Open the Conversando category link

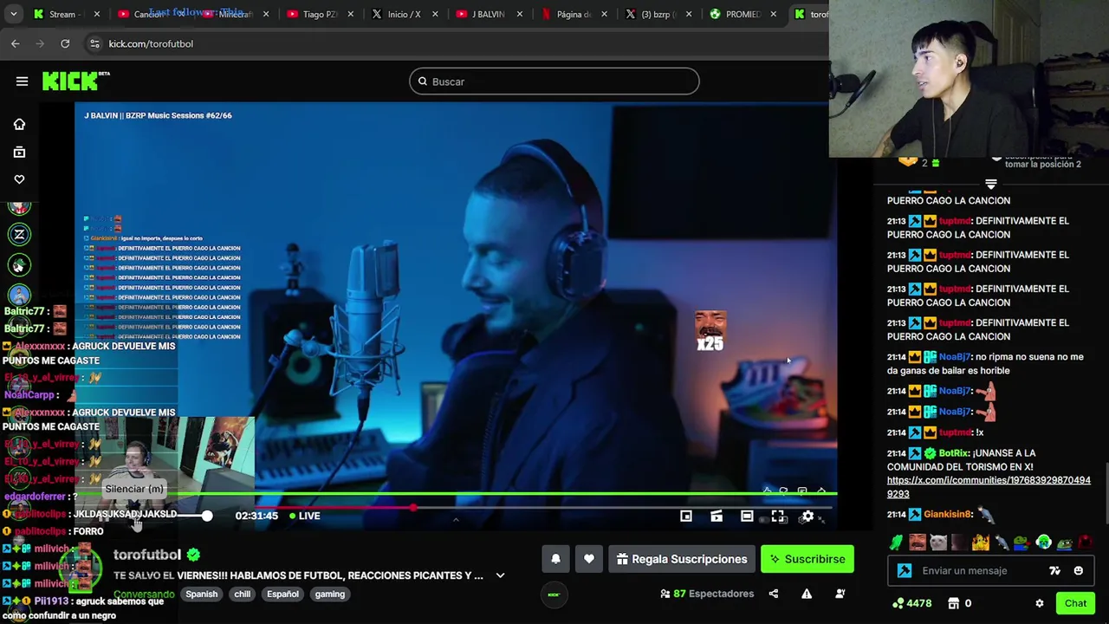pyautogui.click(x=144, y=595)
